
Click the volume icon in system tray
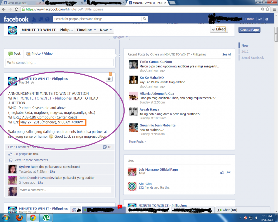[256, 218]
